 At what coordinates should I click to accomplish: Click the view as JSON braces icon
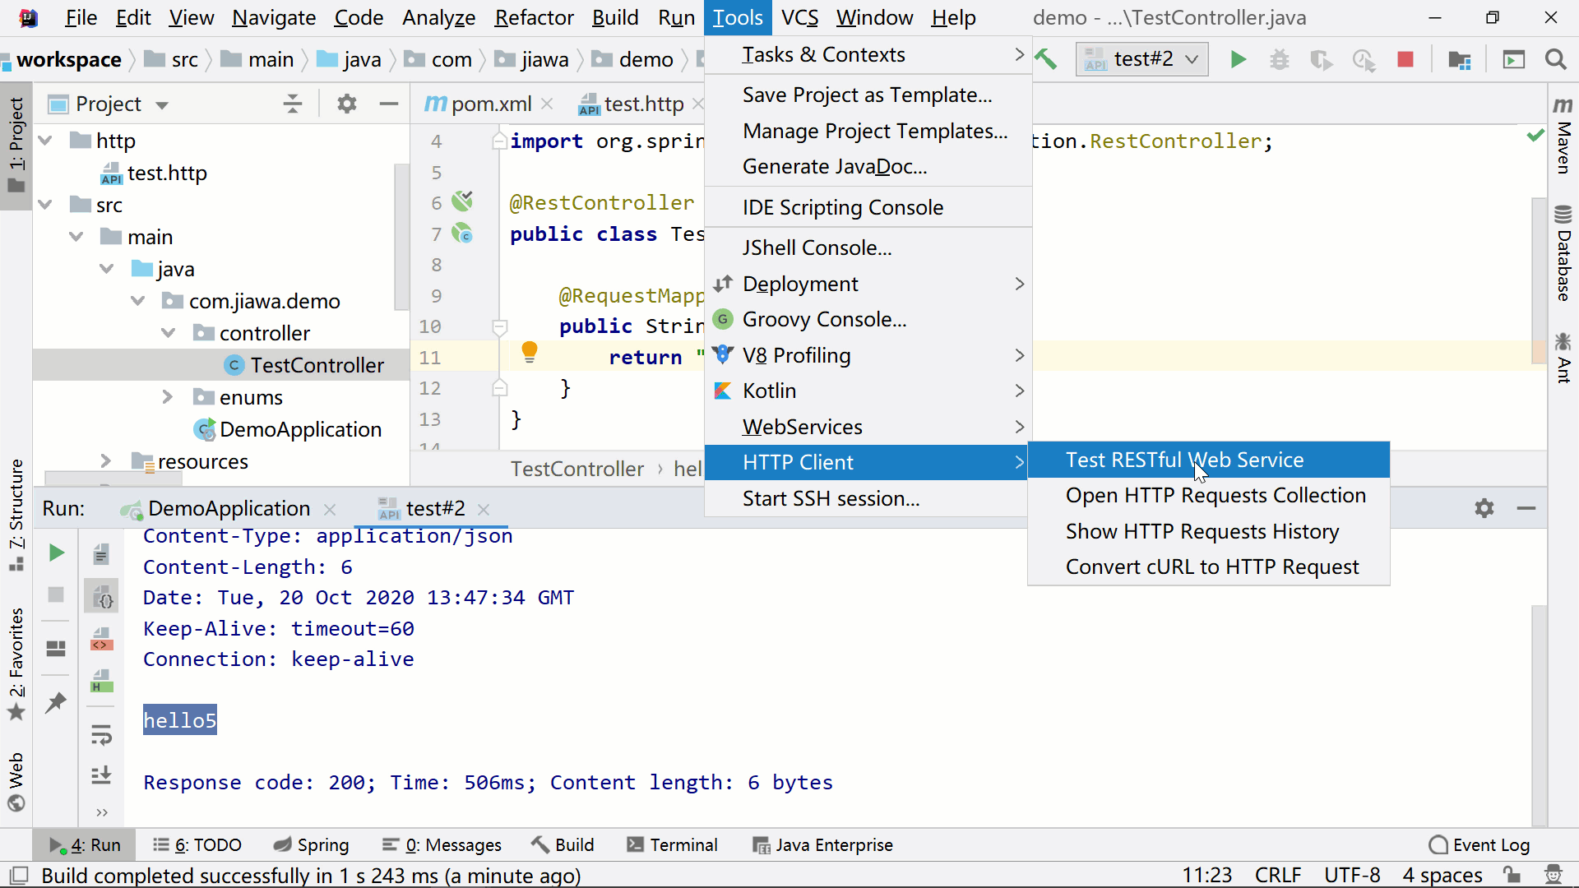(x=101, y=597)
